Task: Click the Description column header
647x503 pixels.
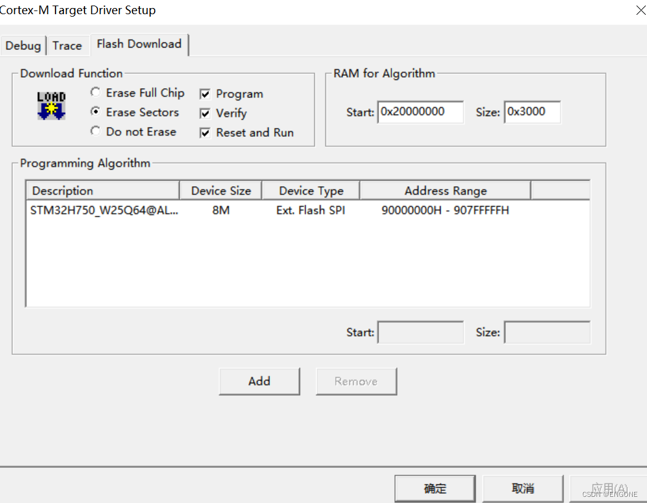Action: pyautogui.click(x=103, y=190)
